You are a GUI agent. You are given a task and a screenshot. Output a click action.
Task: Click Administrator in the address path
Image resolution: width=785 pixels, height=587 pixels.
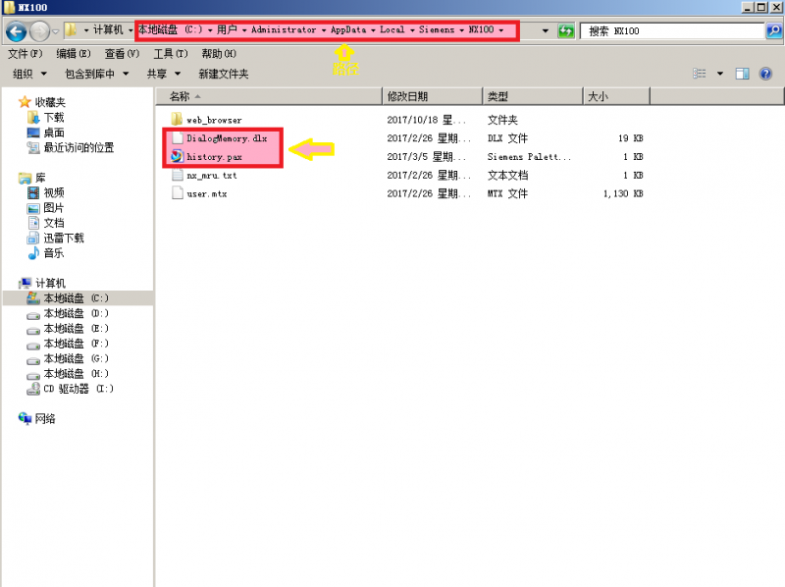[x=284, y=29]
